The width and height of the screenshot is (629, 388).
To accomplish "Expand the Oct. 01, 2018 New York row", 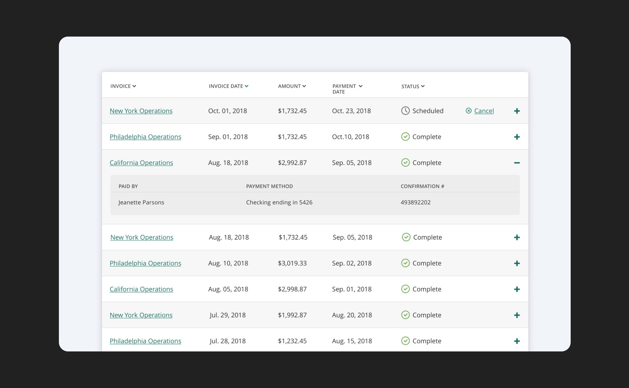I will click(x=517, y=111).
